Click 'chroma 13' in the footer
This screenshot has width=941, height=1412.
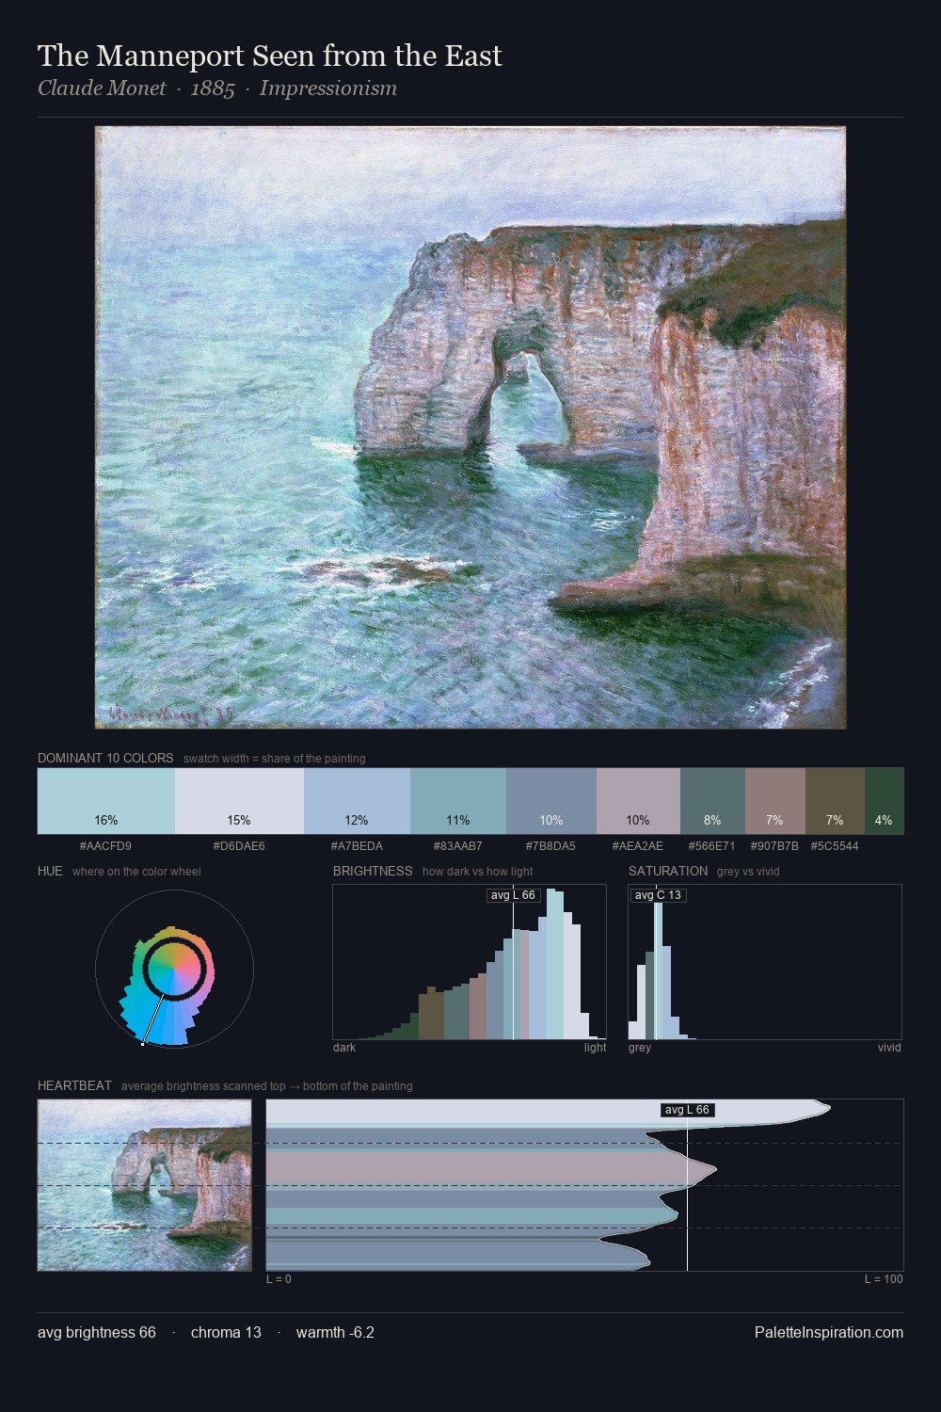(226, 1332)
